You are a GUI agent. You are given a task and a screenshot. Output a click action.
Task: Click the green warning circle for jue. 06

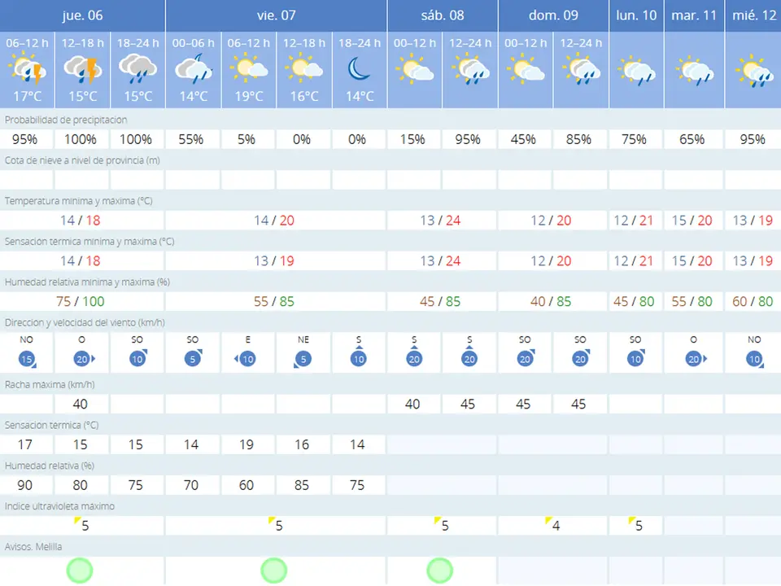80,570
